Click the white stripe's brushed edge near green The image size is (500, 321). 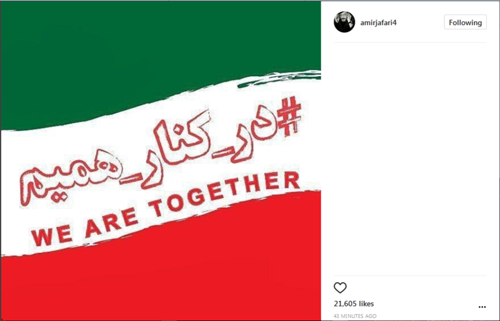pyautogui.click(x=277, y=77)
